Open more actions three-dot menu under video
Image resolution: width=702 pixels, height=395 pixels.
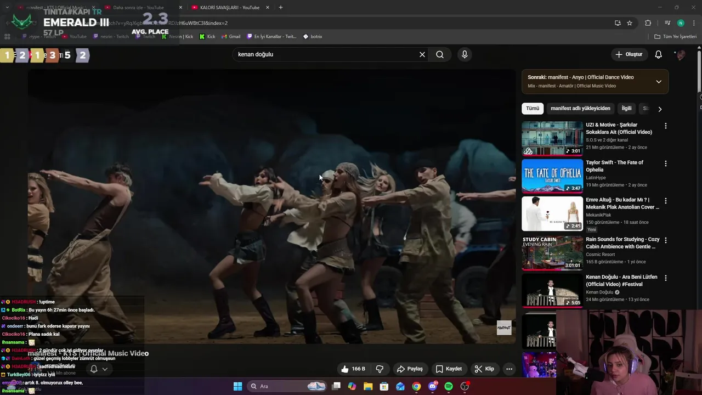(x=509, y=369)
